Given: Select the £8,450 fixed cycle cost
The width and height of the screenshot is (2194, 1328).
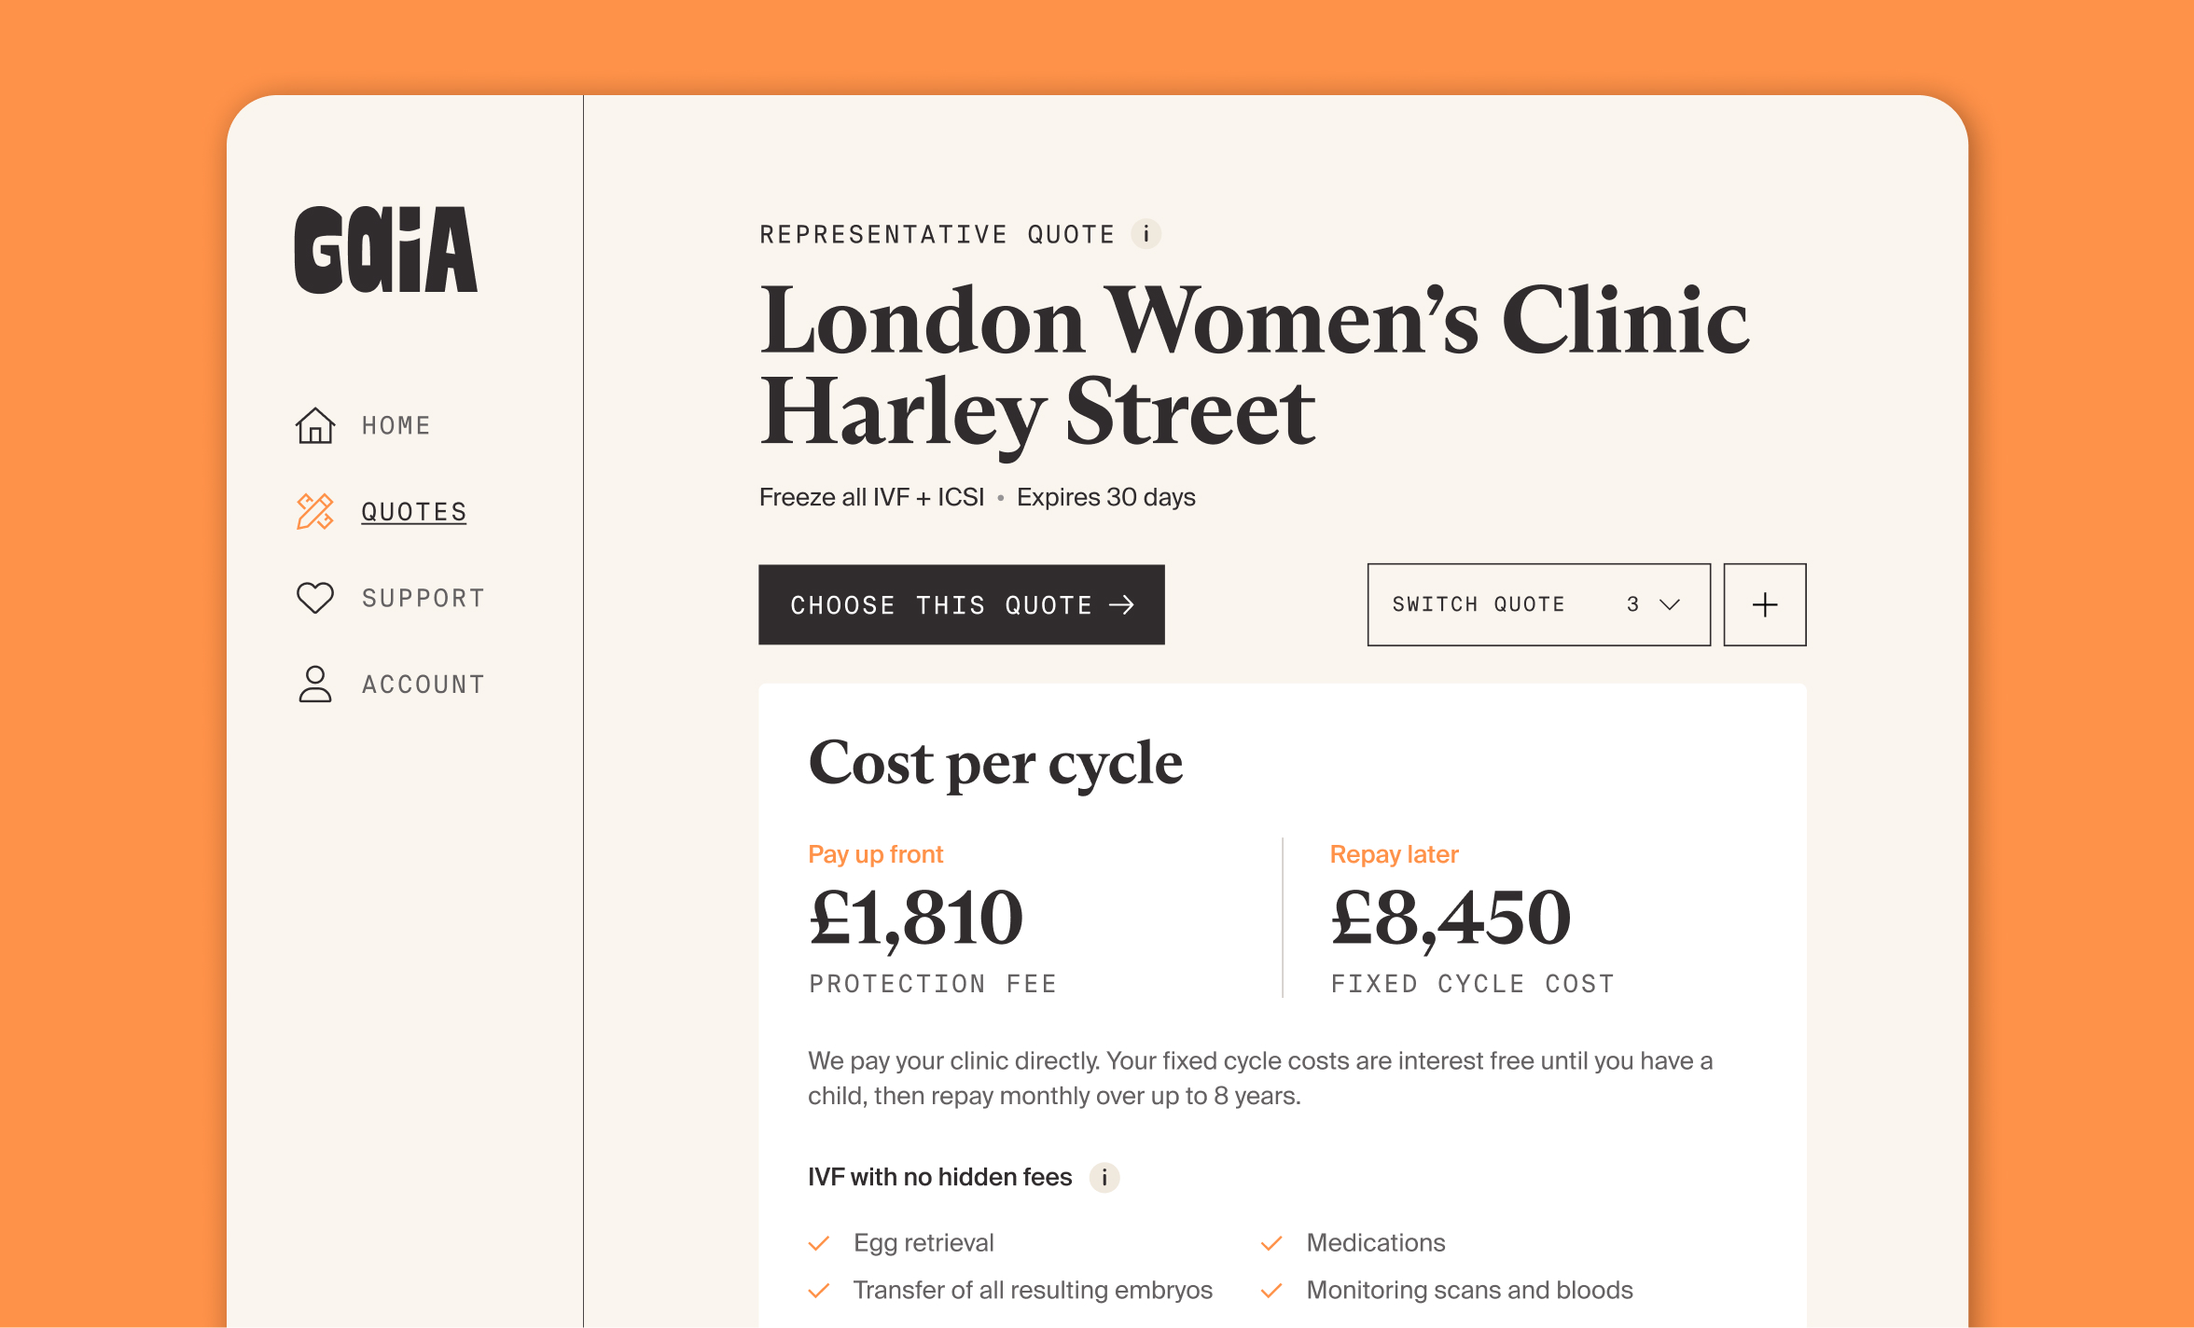Looking at the screenshot, I should pyautogui.click(x=1451, y=919).
